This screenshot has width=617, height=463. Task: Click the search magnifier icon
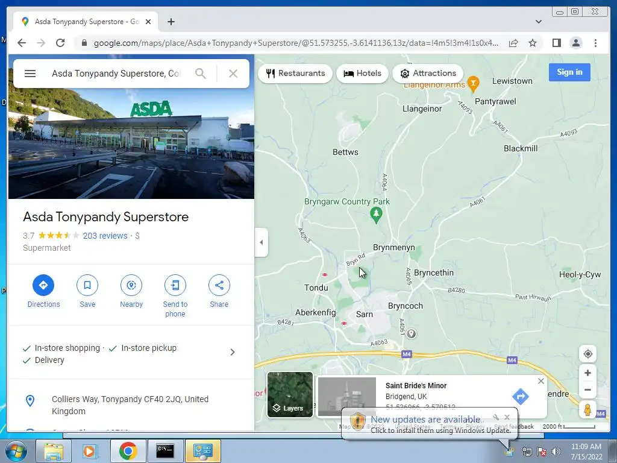click(200, 74)
